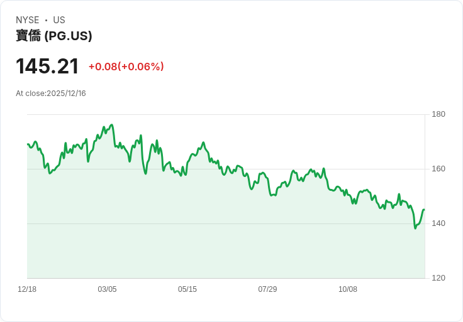463x322 pixels.
Task: Click the 05/15 date axis label
Action: pyautogui.click(x=187, y=289)
